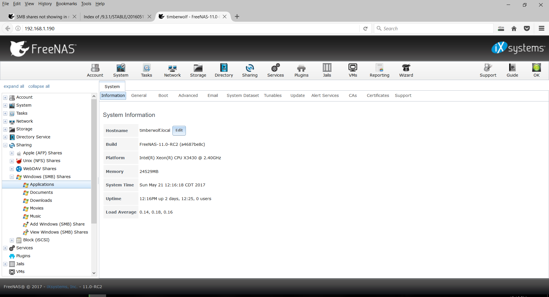This screenshot has height=297, width=549.
Task: Switch to the Tunables tab
Action: click(273, 95)
